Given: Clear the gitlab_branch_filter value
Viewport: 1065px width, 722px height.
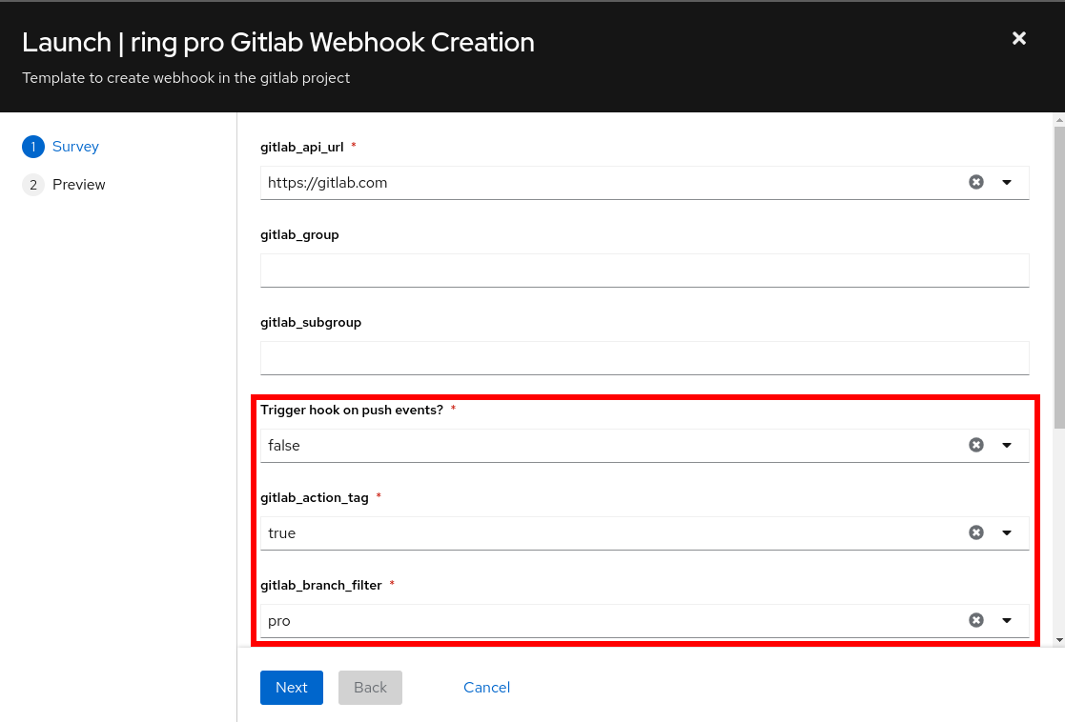Looking at the screenshot, I should pyautogui.click(x=976, y=619).
